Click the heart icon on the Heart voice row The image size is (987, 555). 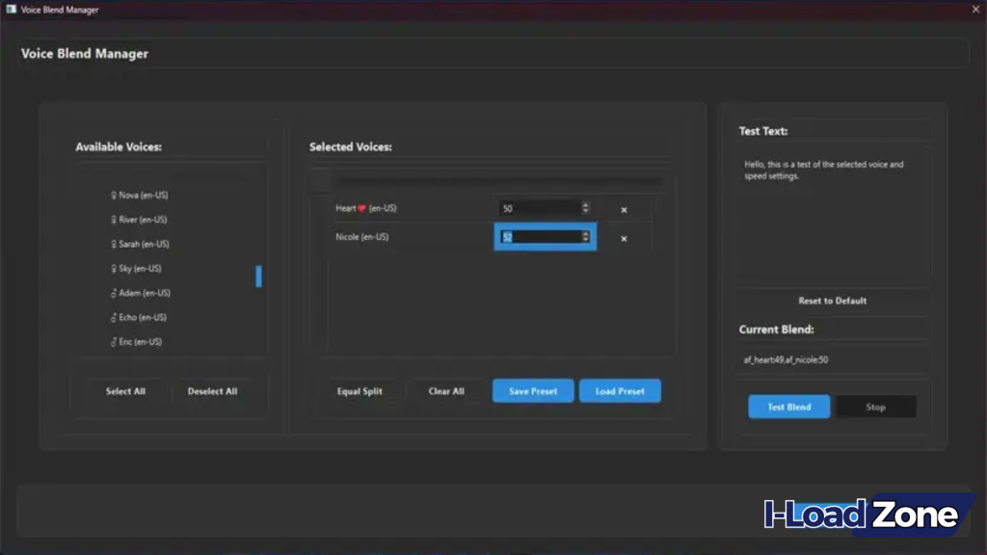(x=360, y=208)
